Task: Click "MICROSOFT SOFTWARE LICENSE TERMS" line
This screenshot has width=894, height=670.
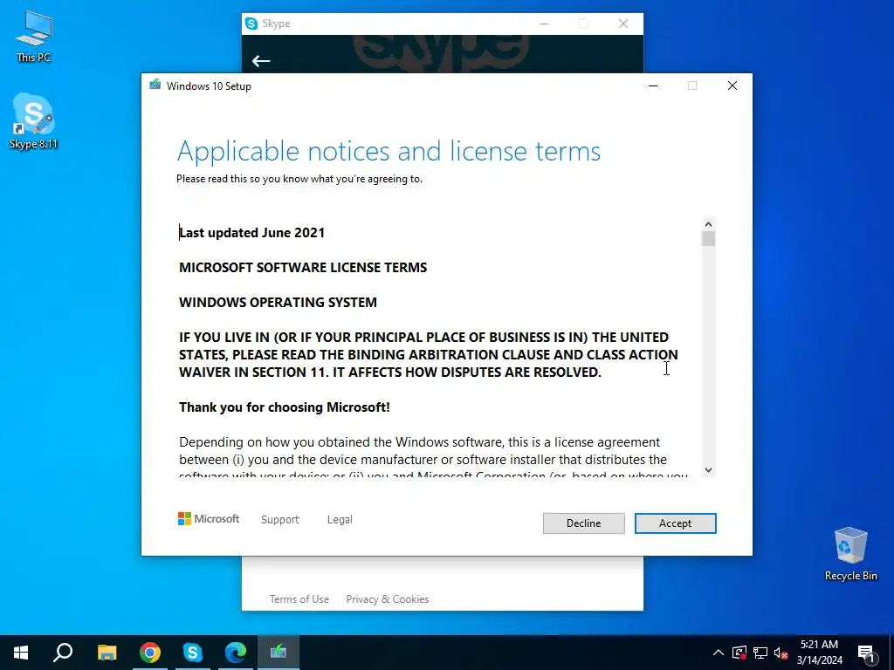Action: 303,267
